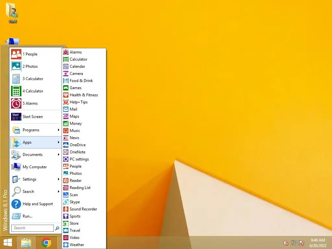Launch the Camera app
The height and width of the screenshot is (249, 332).
point(84,74)
